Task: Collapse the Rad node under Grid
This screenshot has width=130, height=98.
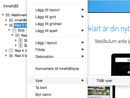Action: point(13,35)
